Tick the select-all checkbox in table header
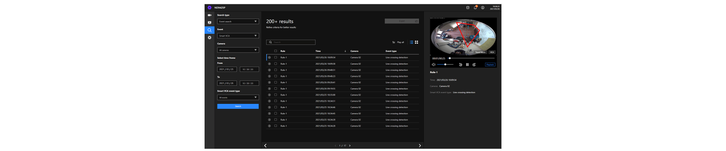The width and height of the screenshot is (726, 151). click(276, 51)
